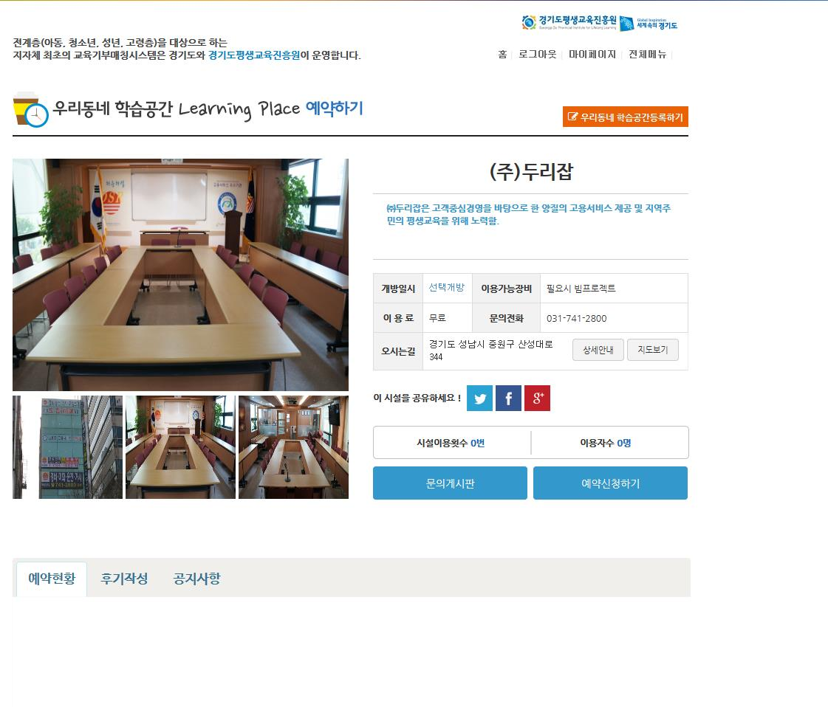Go to 홈 in top menu

[x=502, y=55]
